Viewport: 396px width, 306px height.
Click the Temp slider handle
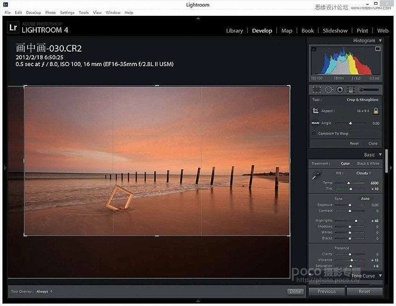click(x=349, y=183)
